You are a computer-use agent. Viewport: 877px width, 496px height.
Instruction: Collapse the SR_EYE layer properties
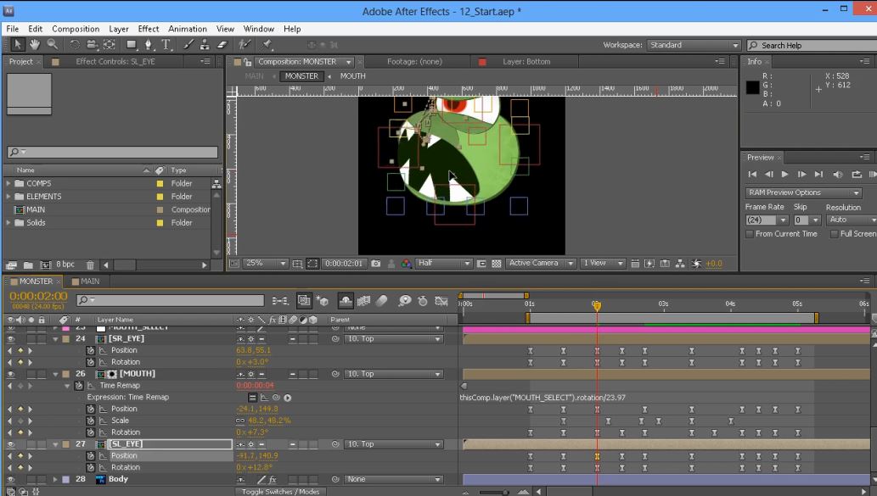pos(55,339)
